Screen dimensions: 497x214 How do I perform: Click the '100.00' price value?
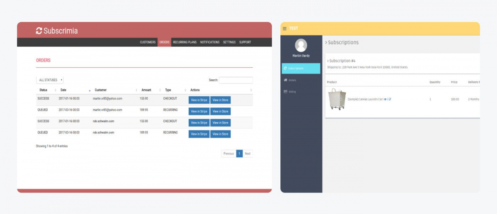(455, 100)
